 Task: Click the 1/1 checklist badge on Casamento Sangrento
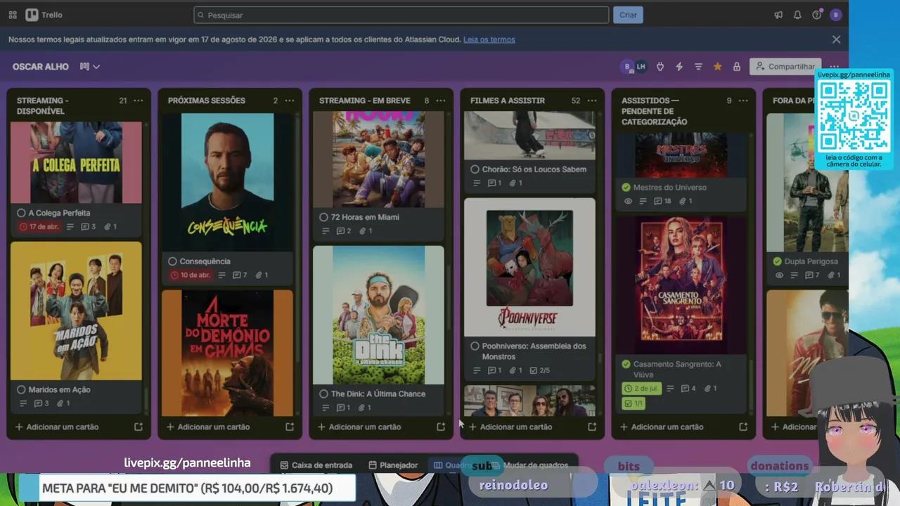[633, 403]
